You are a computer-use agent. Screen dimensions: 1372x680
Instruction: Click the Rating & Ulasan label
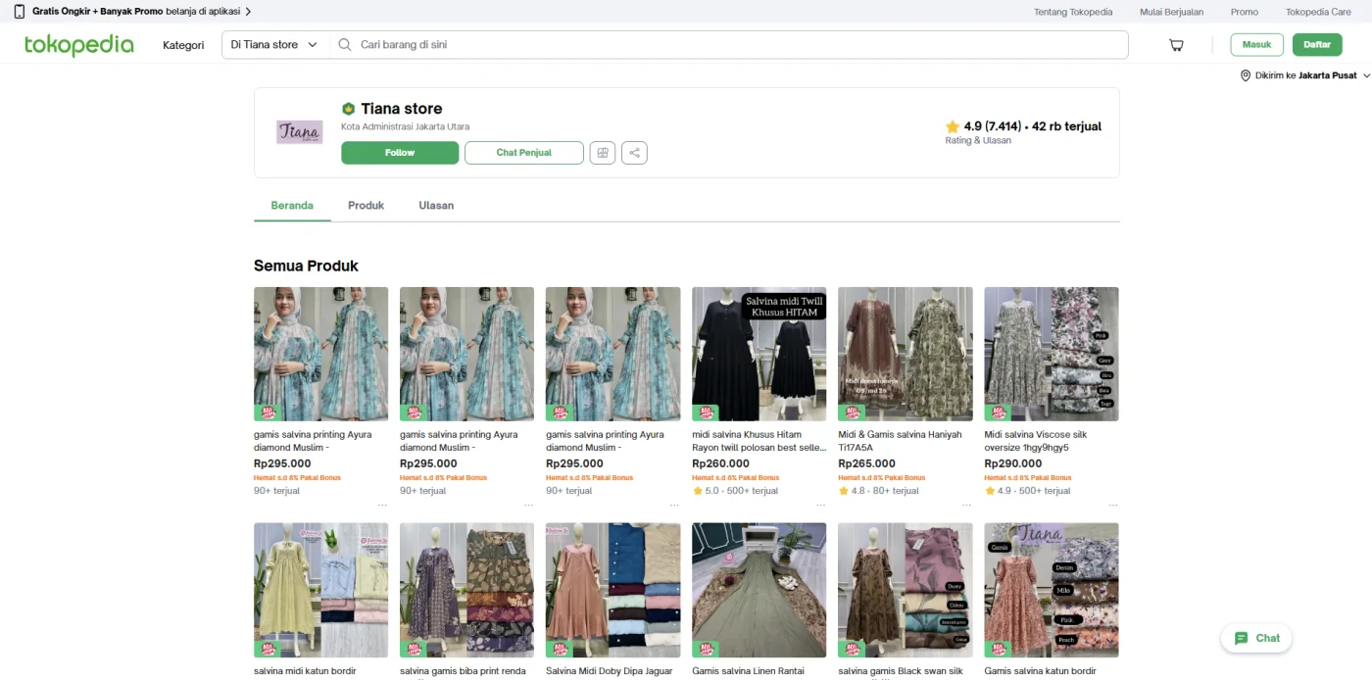pyautogui.click(x=978, y=140)
